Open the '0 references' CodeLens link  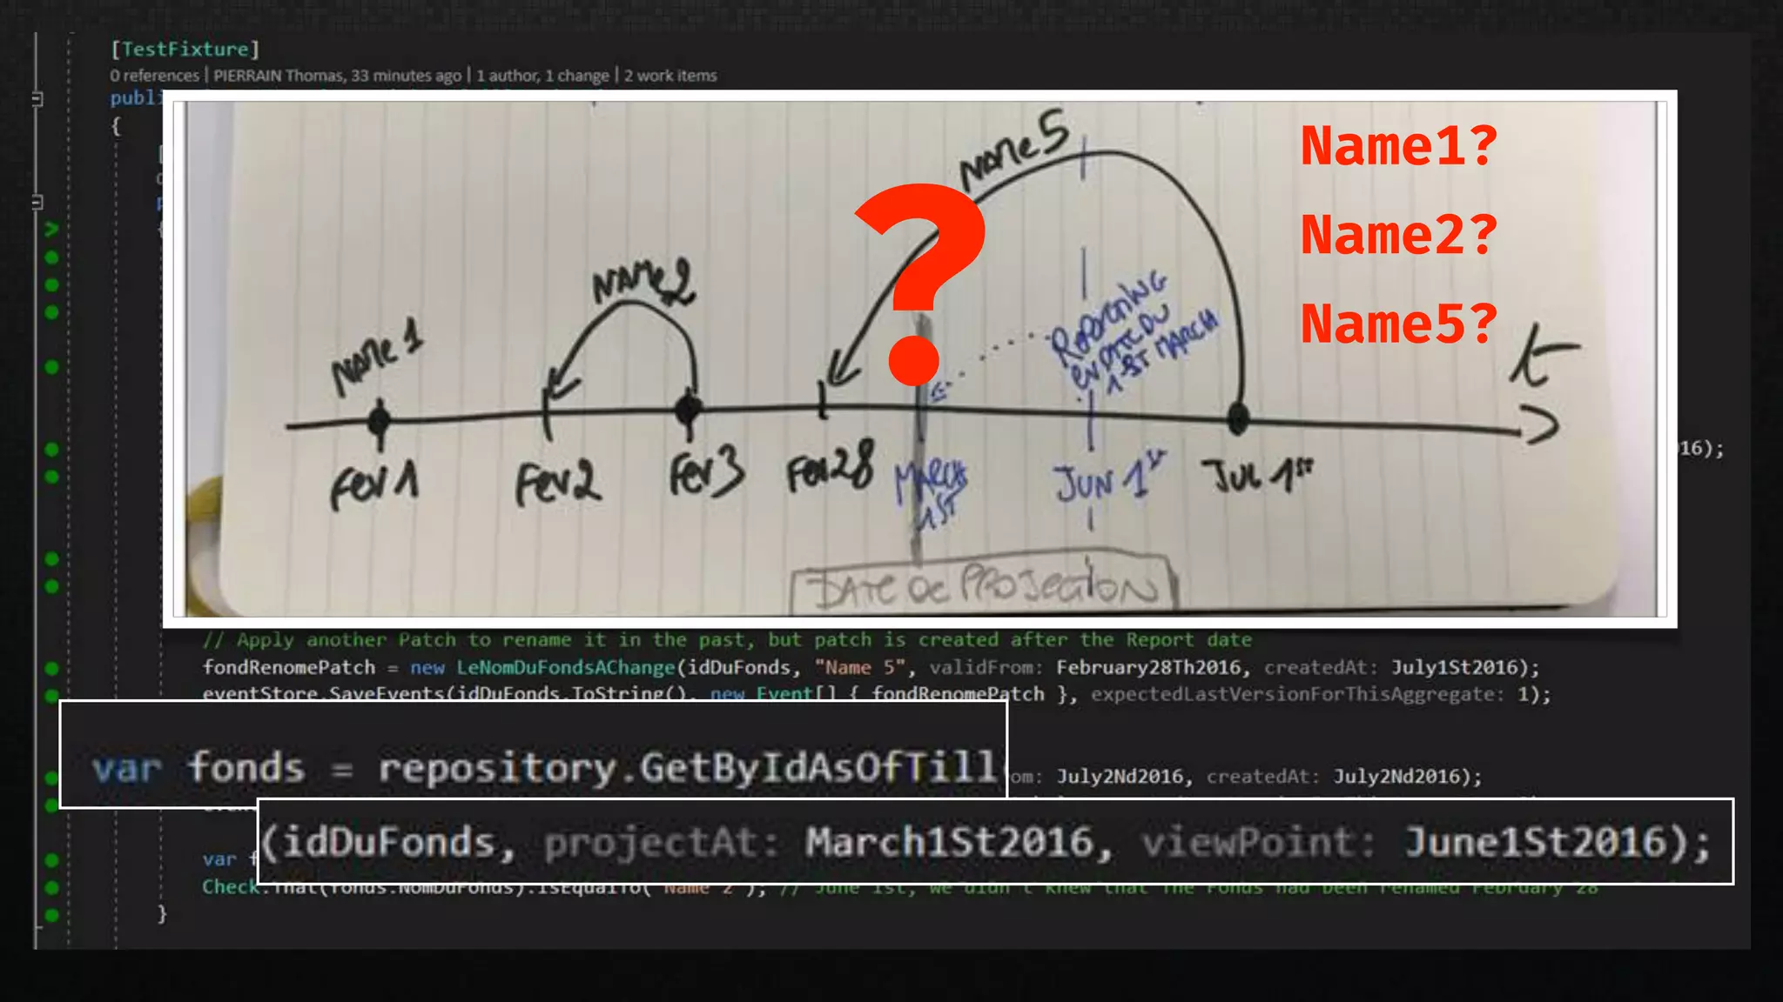pyautogui.click(x=154, y=76)
